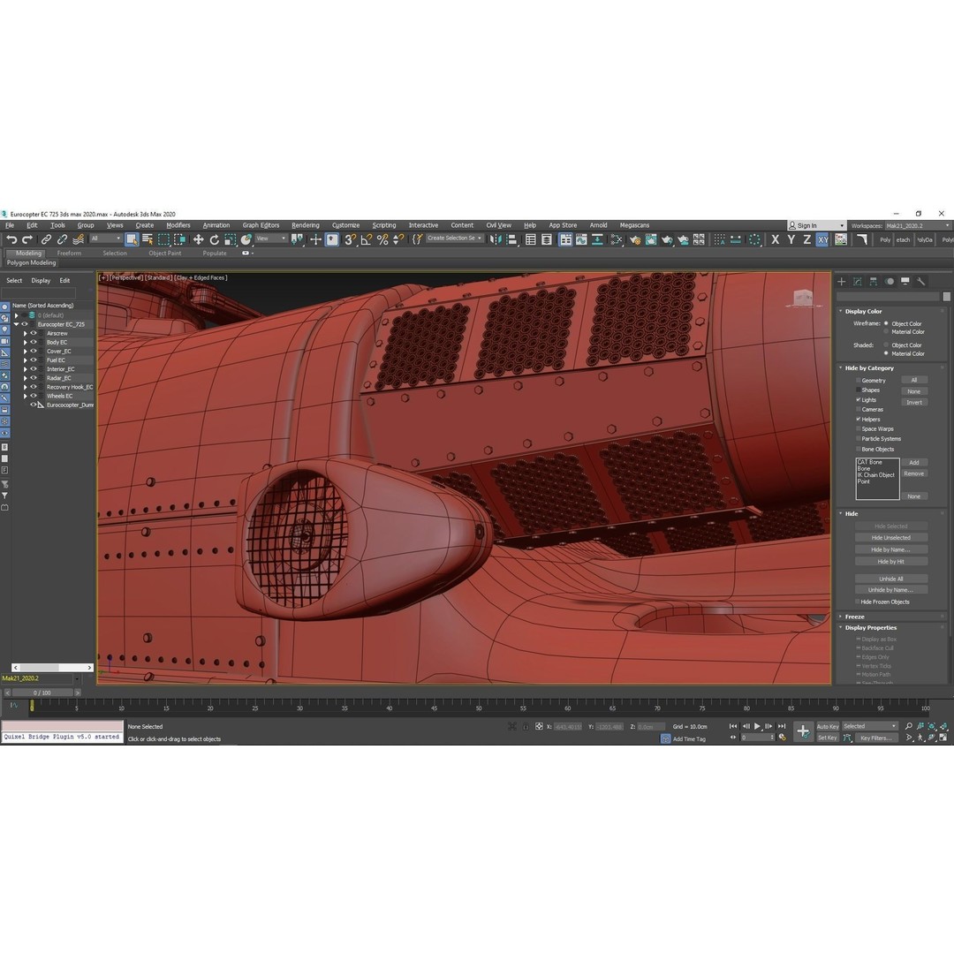
Task: Toggle the 3D Snaps icon
Action: point(350,239)
